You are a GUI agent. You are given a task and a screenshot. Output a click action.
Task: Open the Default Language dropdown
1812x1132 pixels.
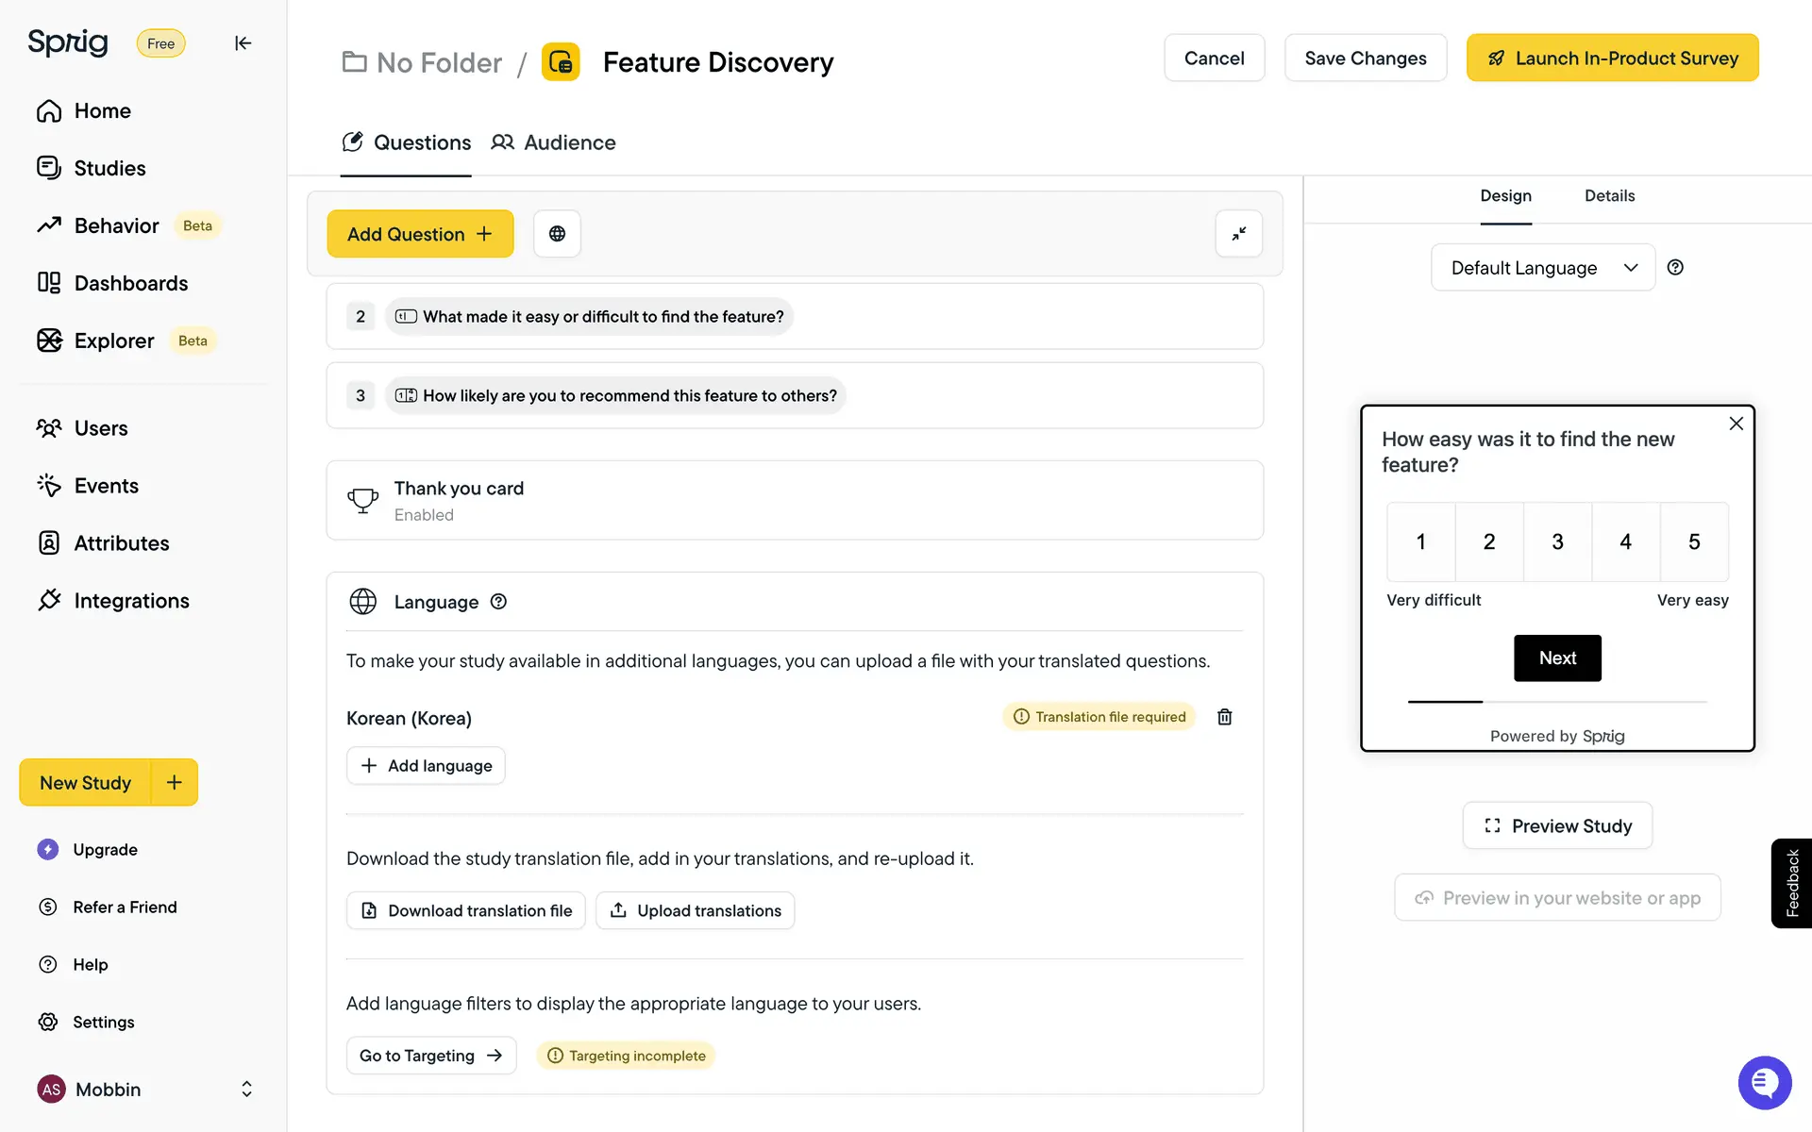point(1542,268)
